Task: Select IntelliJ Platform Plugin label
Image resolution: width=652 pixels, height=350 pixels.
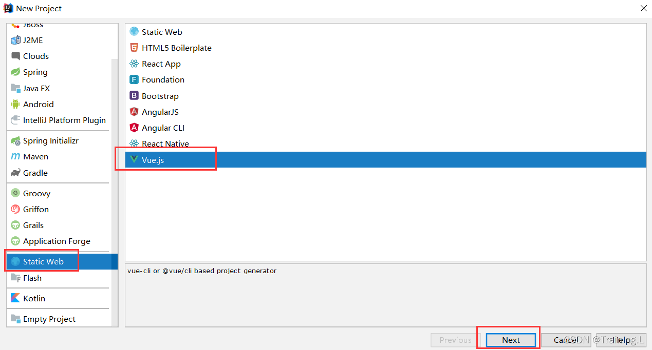Action: tap(64, 120)
